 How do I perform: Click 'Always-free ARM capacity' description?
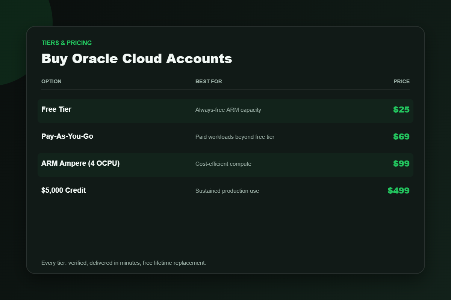tap(228, 110)
